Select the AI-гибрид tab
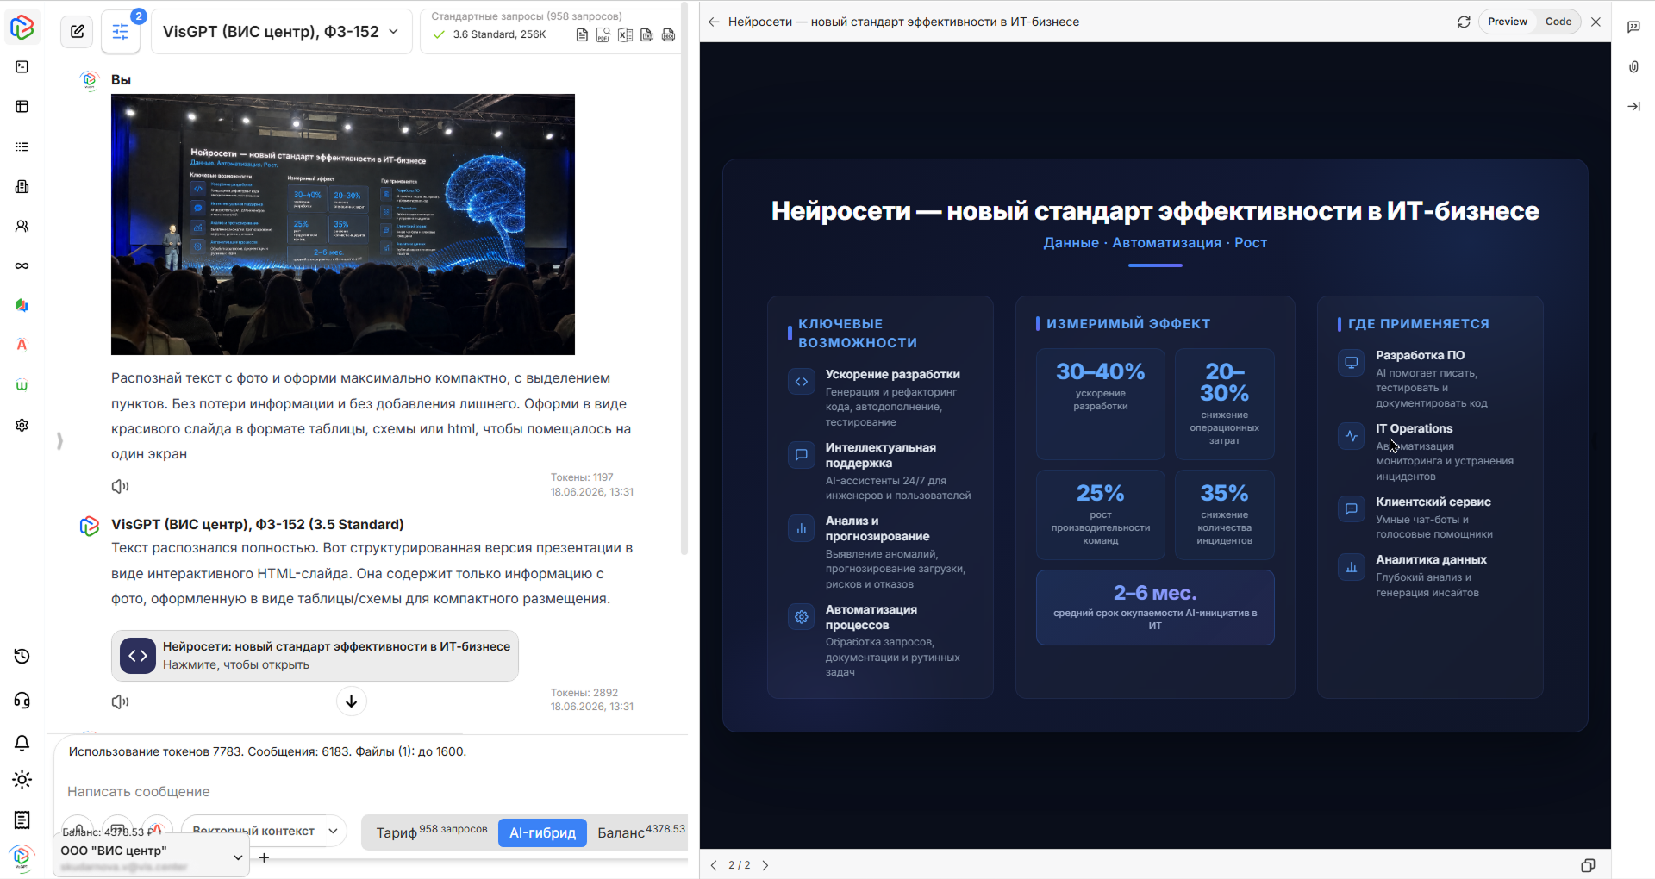 [x=542, y=832]
